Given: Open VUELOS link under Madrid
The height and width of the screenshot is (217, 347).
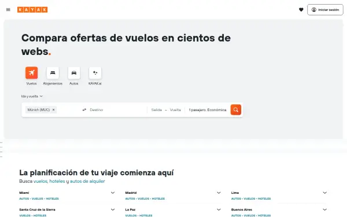Looking at the screenshot, I should 143,198.
